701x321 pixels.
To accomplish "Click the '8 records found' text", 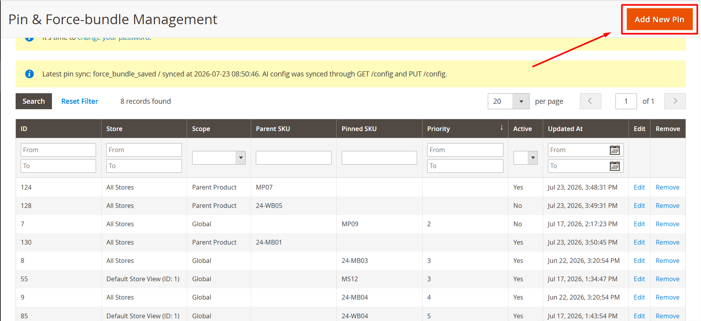I will pos(146,101).
